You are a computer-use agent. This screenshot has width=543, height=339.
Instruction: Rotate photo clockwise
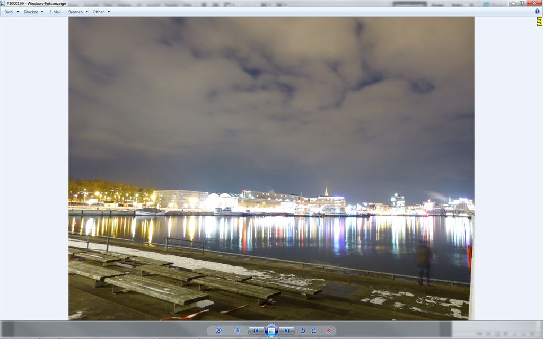[x=314, y=331]
